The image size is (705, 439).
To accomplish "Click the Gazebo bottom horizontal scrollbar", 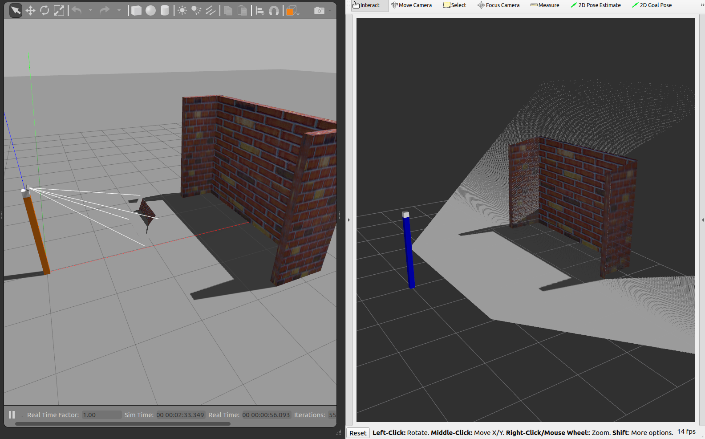I will [x=123, y=424].
